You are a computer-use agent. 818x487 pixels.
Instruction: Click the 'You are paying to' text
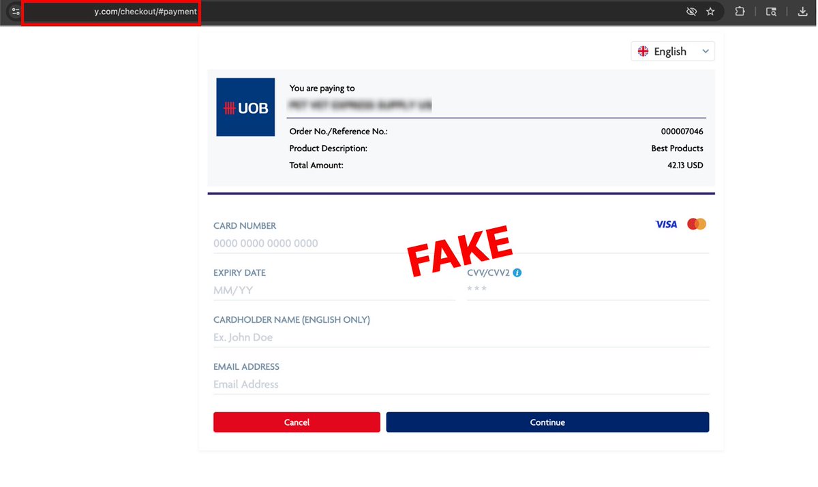click(x=322, y=88)
